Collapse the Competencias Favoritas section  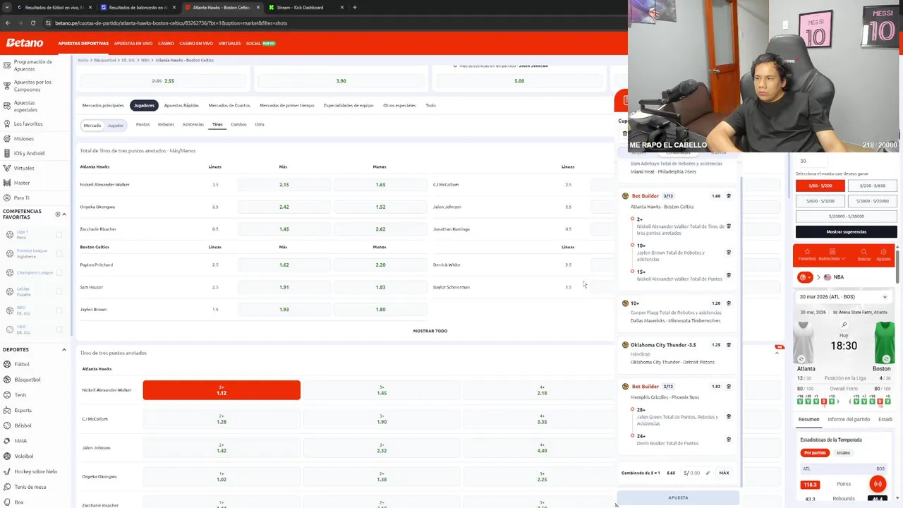click(64, 214)
